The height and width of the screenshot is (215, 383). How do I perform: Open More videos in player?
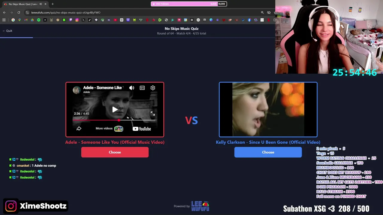click(x=109, y=128)
